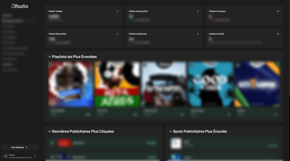290x161 pixels.
Task: Open the yellow, red and green playlist cover
Action: click(x=117, y=84)
